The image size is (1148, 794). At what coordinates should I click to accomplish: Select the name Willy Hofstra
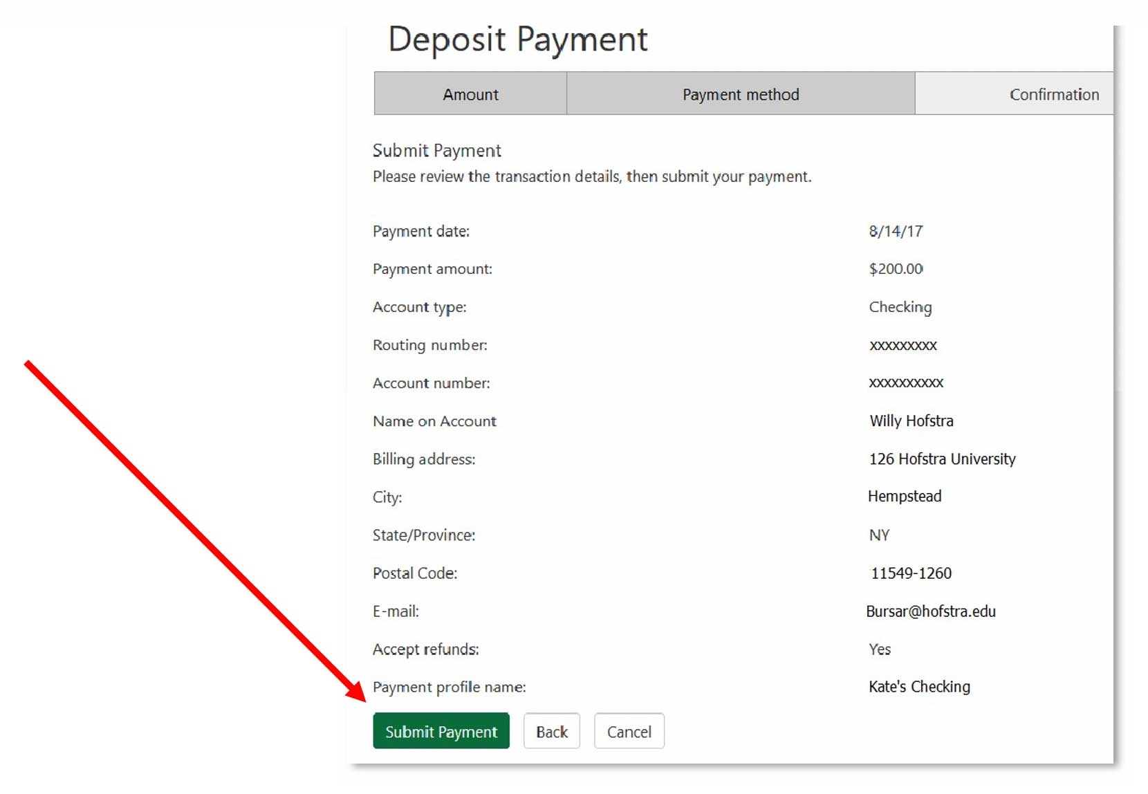point(911,421)
